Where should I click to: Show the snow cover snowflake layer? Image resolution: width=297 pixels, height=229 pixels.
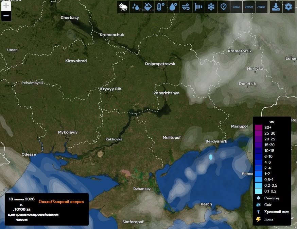click(211, 7)
